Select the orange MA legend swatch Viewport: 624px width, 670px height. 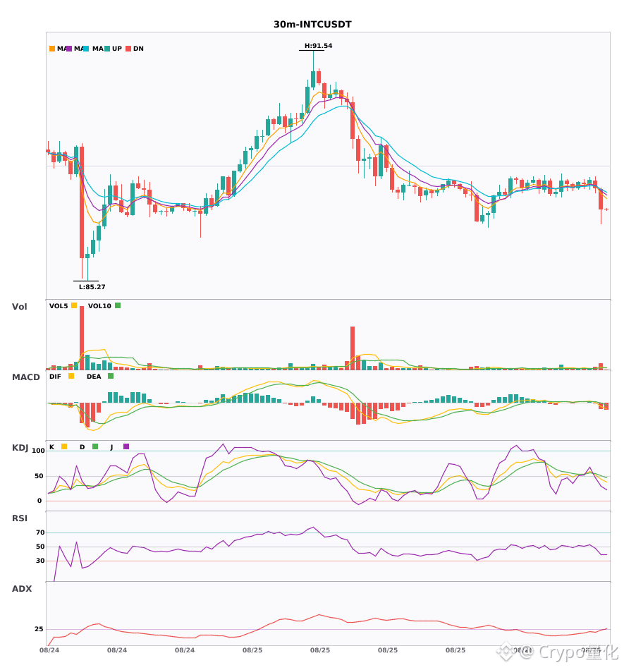tap(52, 49)
